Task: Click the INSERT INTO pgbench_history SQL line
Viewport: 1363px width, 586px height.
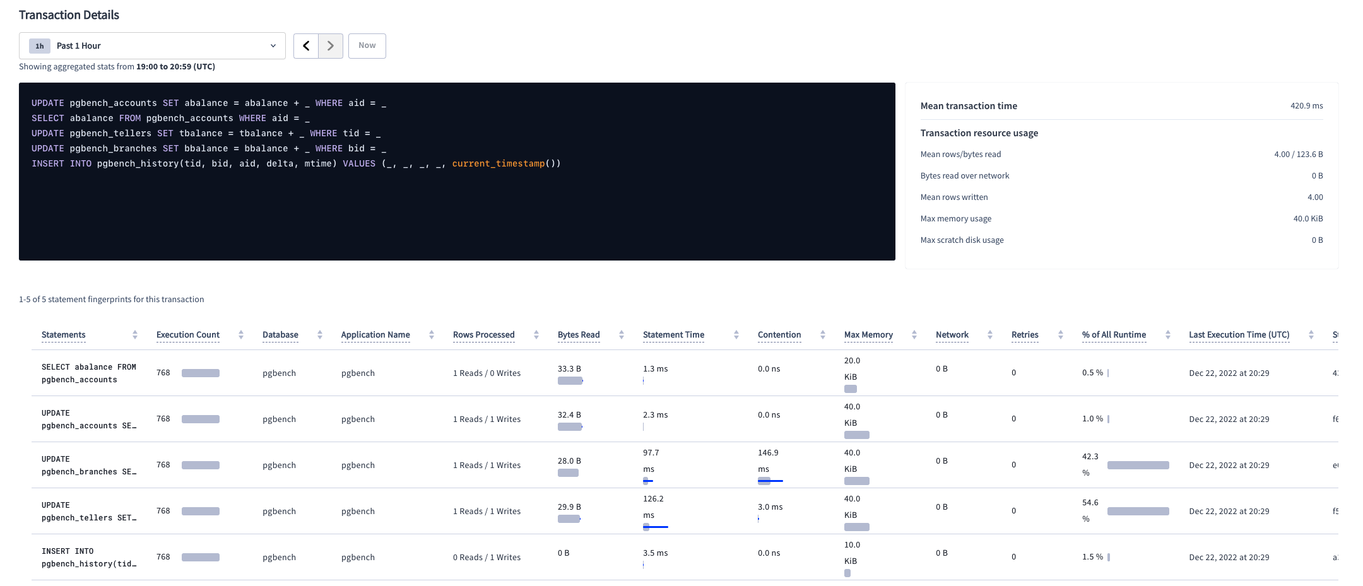Action: click(296, 164)
